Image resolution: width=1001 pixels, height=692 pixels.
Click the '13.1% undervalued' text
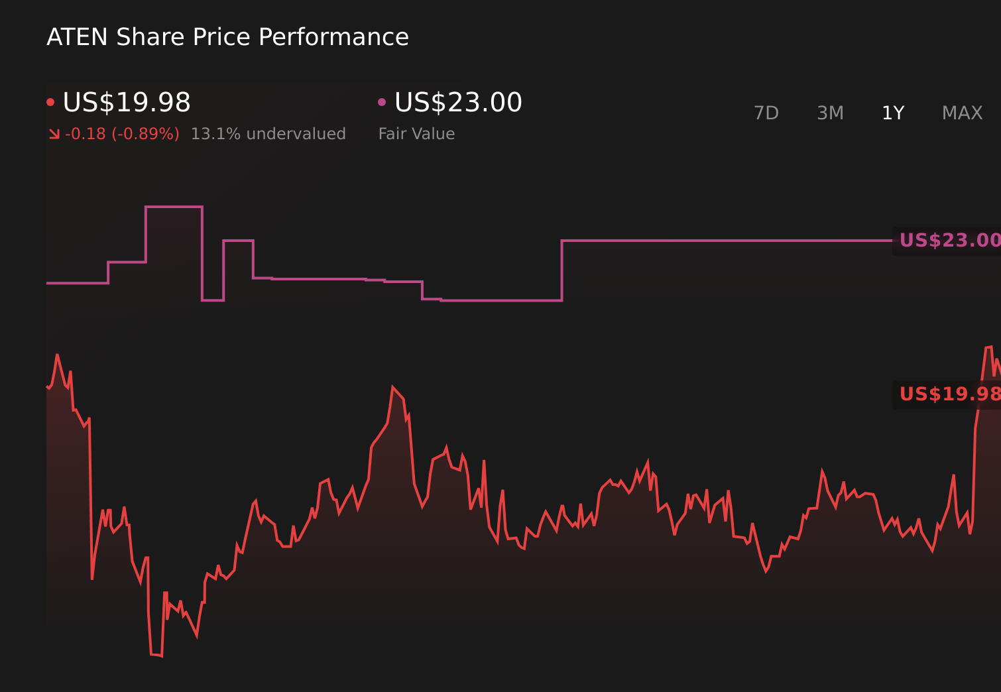click(x=268, y=133)
